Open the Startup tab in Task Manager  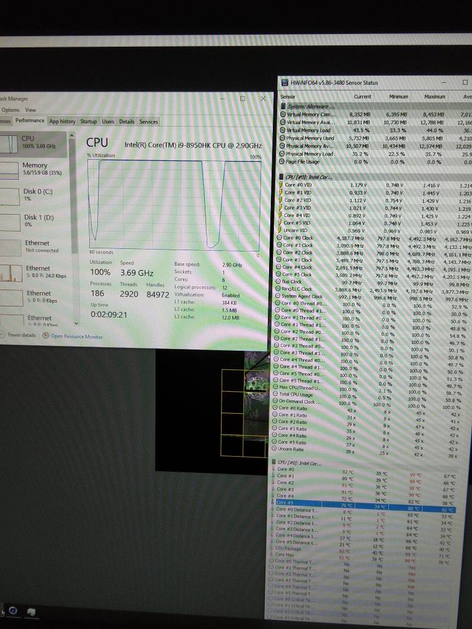point(88,121)
